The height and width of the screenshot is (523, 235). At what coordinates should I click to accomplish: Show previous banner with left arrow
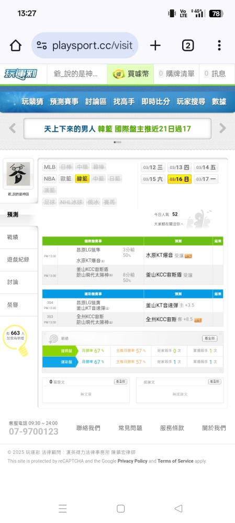(13, 128)
